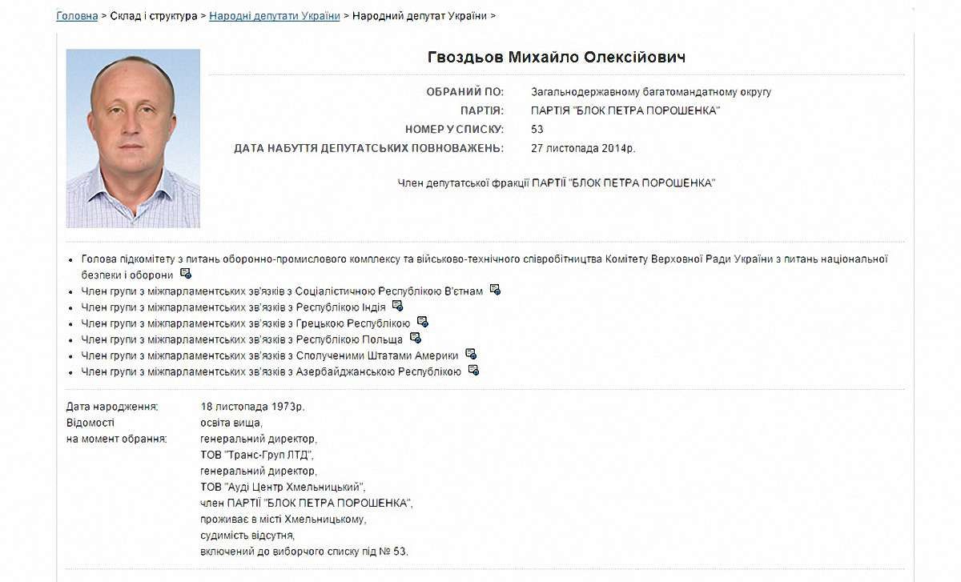
Task: Click the Vietnam interparliamentary group text
Action: [x=282, y=291]
